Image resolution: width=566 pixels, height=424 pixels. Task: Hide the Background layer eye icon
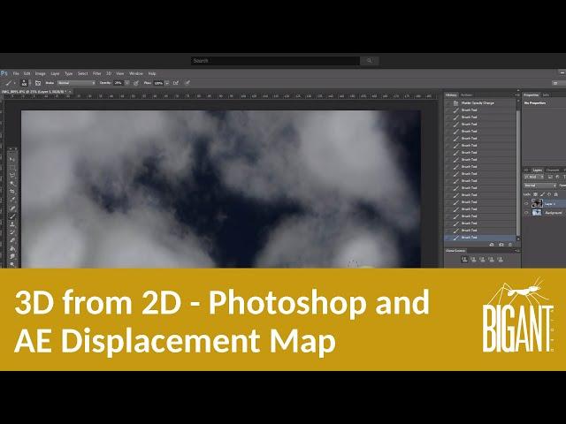click(x=526, y=213)
